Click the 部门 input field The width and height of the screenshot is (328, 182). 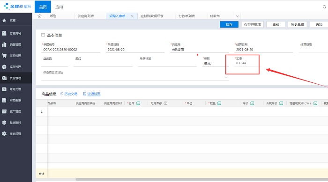coord(103,64)
